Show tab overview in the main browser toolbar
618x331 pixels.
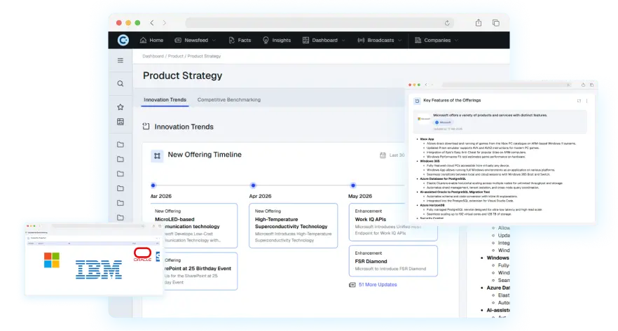(x=496, y=23)
